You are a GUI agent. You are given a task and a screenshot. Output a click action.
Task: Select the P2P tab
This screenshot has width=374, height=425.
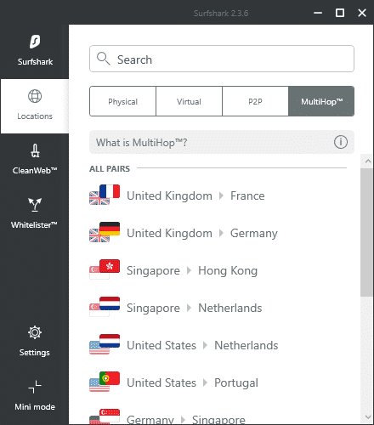pos(255,101)
